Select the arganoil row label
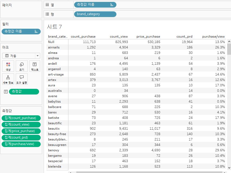The height and width of the screenshot is (173, 231). point(54,69)
